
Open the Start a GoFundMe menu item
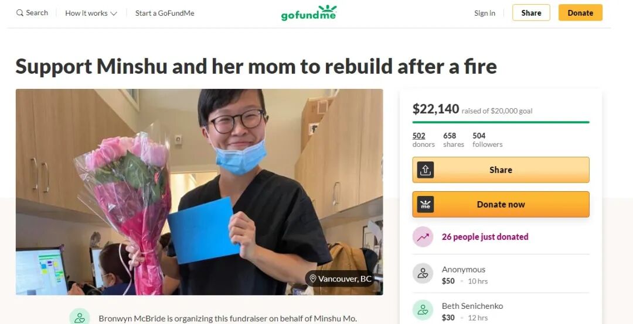click(x=165, y=13)
